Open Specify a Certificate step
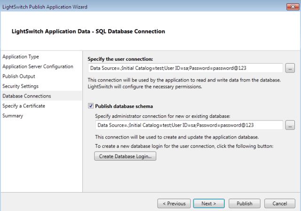Viewport: 301px width, 211px height. tap(24, 106)
